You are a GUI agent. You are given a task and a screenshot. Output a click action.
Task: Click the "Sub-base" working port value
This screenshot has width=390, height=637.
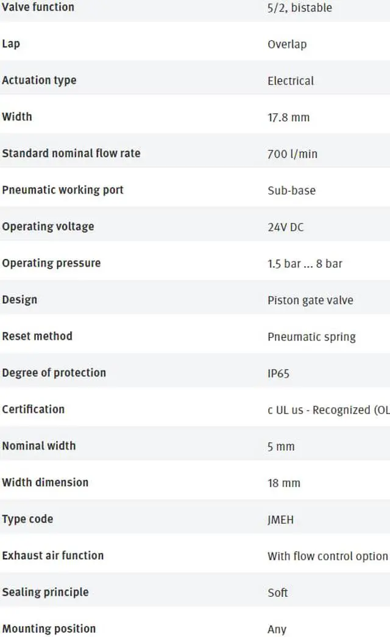(291, 191)
